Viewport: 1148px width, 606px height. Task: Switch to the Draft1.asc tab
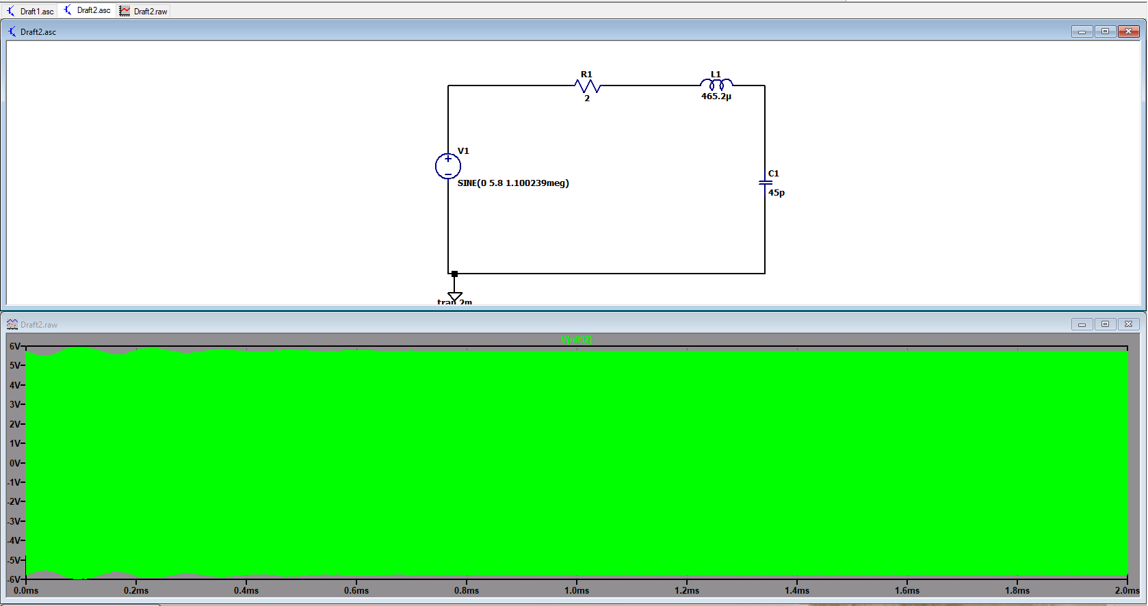pos(31,11)
